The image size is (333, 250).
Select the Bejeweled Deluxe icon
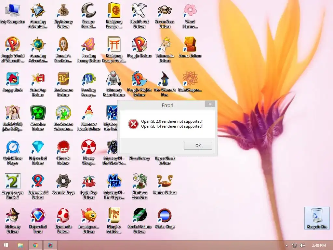click(x=38, y=147)
